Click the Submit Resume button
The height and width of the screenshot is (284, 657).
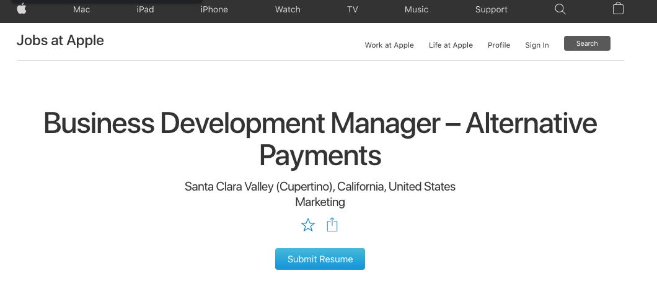(x=320, y=259)
